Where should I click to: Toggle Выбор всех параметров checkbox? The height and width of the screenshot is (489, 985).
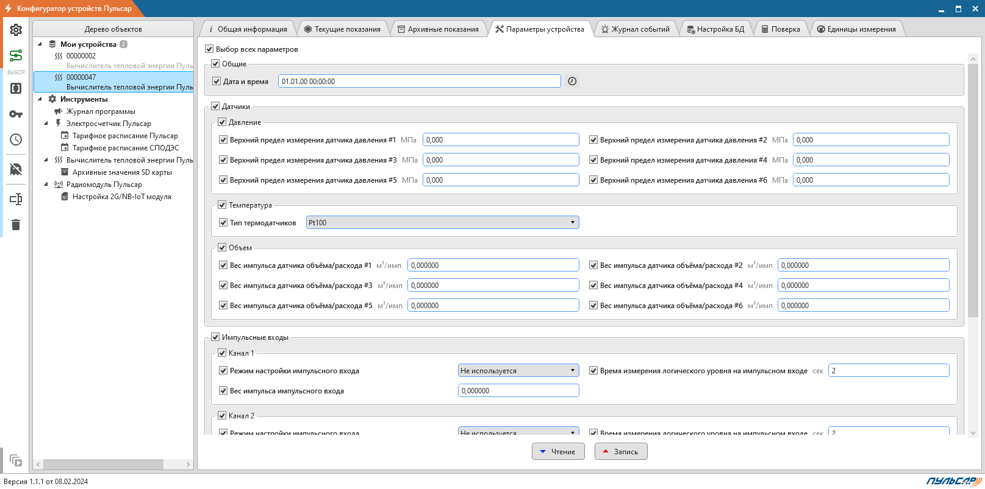click(x=209, y=49)
